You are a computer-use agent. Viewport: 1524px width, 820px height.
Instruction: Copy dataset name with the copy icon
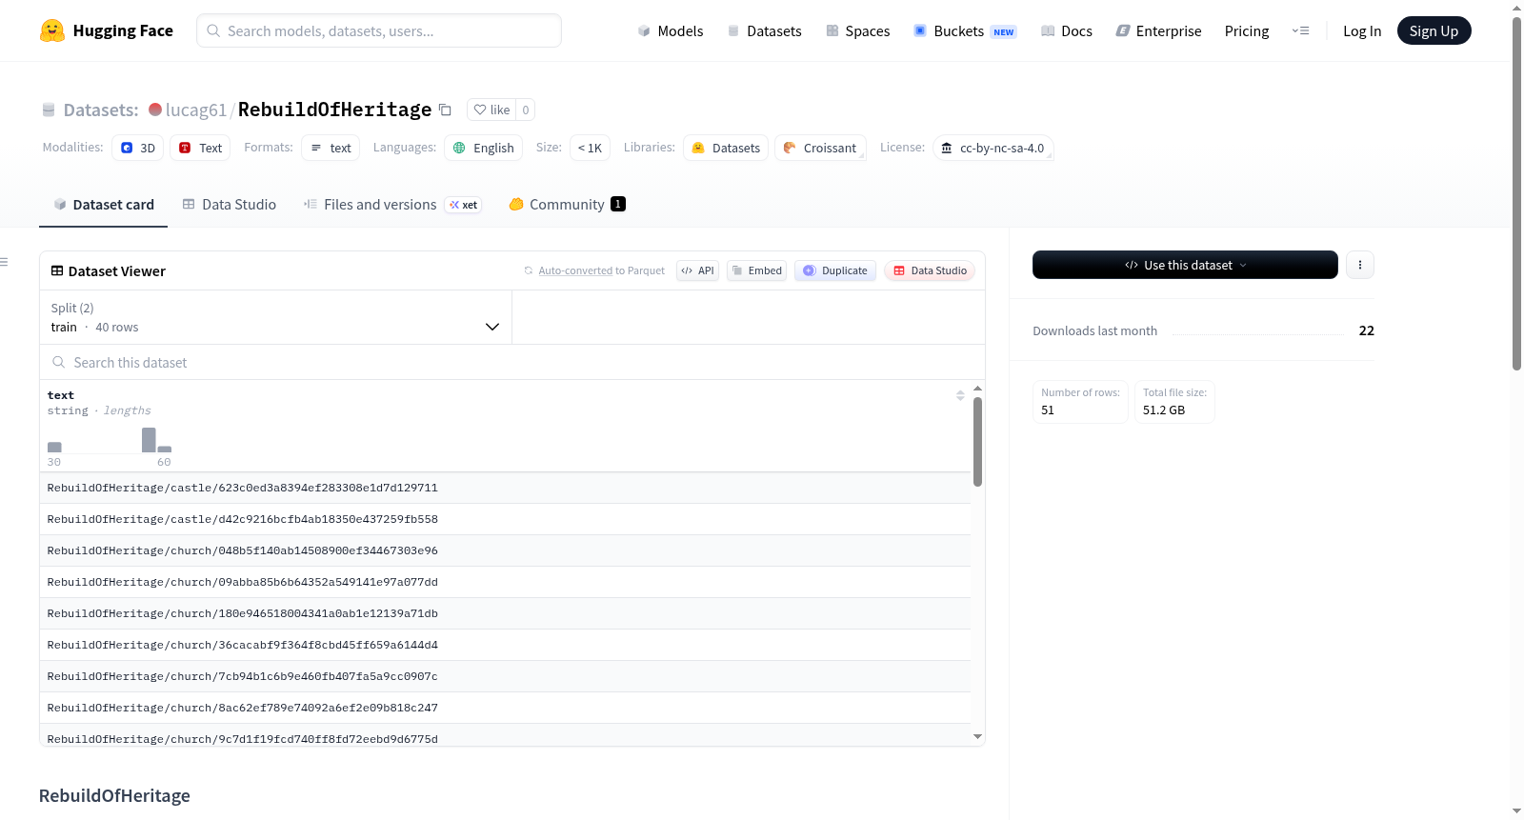445,110
